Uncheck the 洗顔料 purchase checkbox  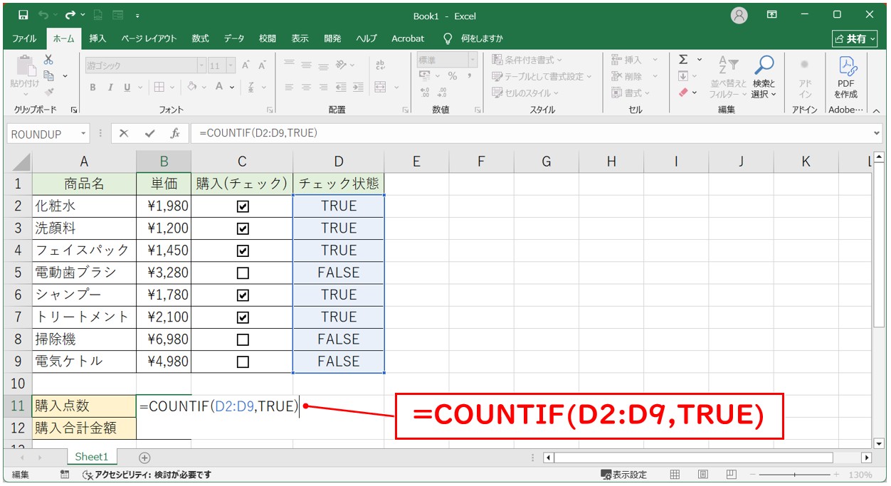click(243, 228)
